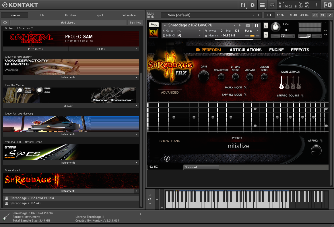Octave up arrow on keyboard

click(150, 195)
